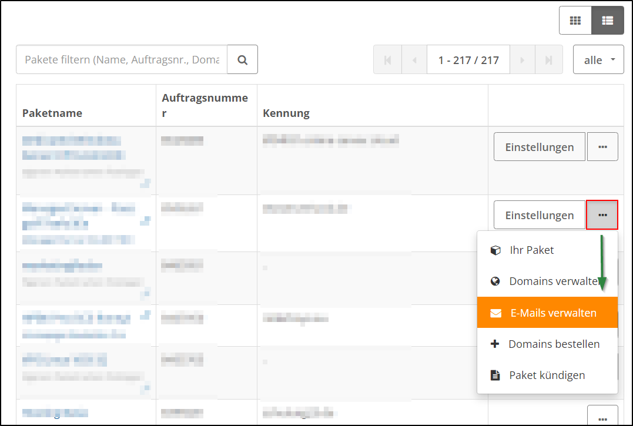
Task: Click inside the package filter field
Action: coord(118,59)
